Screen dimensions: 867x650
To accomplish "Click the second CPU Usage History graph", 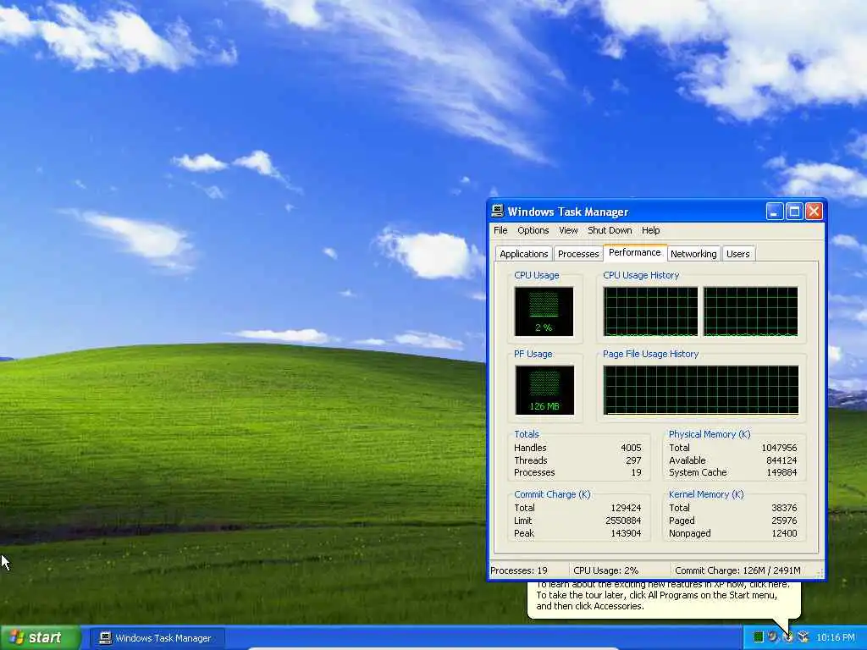I will [x=750, y=311].
